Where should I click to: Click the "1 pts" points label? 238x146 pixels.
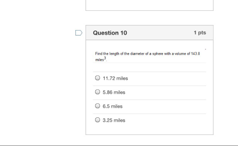200,33
